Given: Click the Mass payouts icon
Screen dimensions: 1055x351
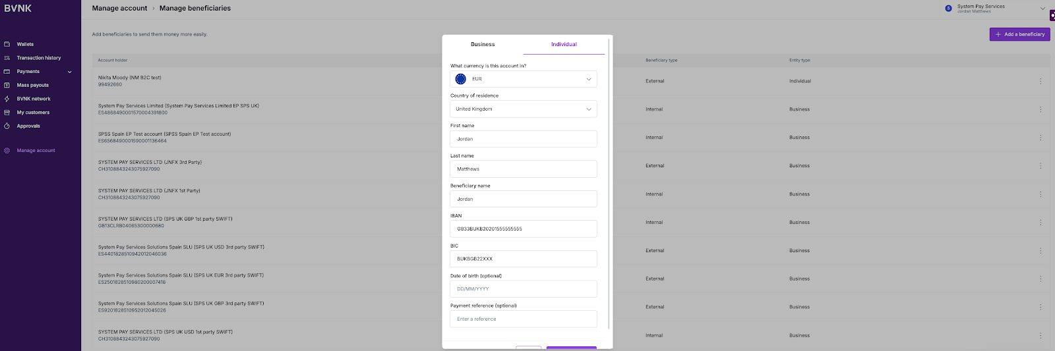Looking at the screenshot, I should pyautogui.click(x=7, y=85).
